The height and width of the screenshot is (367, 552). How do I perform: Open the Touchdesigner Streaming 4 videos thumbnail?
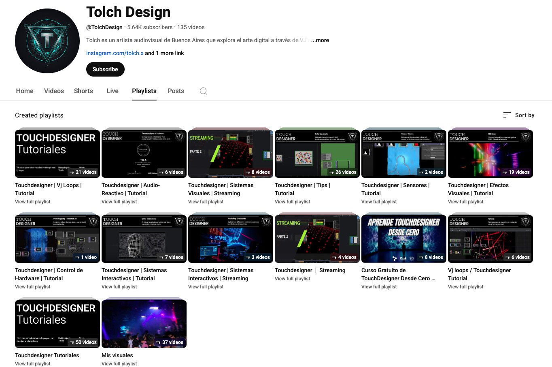317,239
